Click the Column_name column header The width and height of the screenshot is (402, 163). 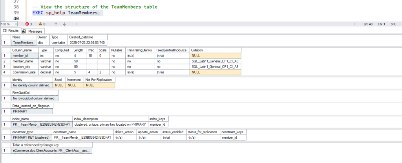(25, 50)
